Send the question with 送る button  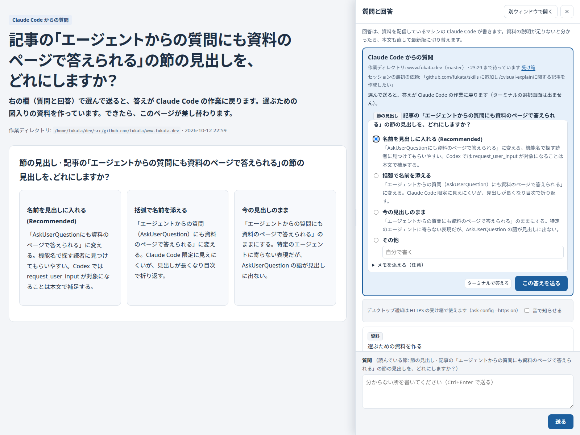560,422
